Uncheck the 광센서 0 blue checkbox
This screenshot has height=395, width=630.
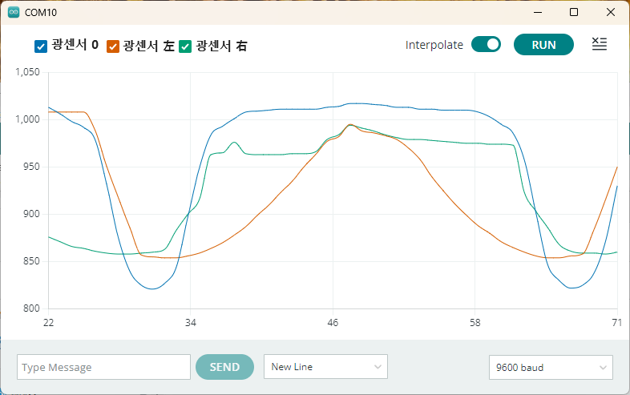tap(41, 46)
